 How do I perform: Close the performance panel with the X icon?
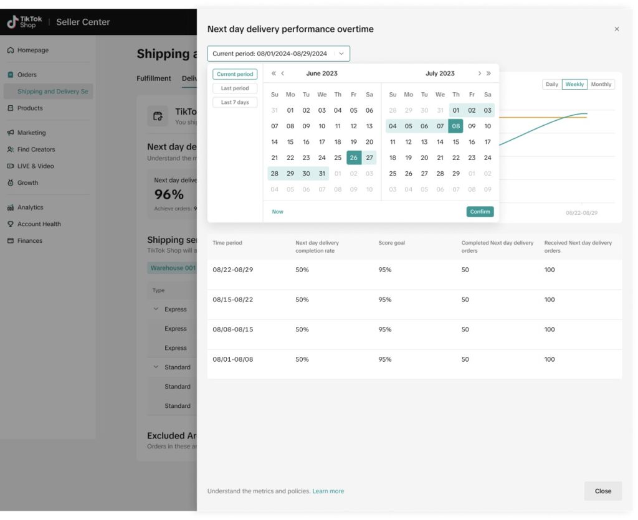tap(617, 29)
